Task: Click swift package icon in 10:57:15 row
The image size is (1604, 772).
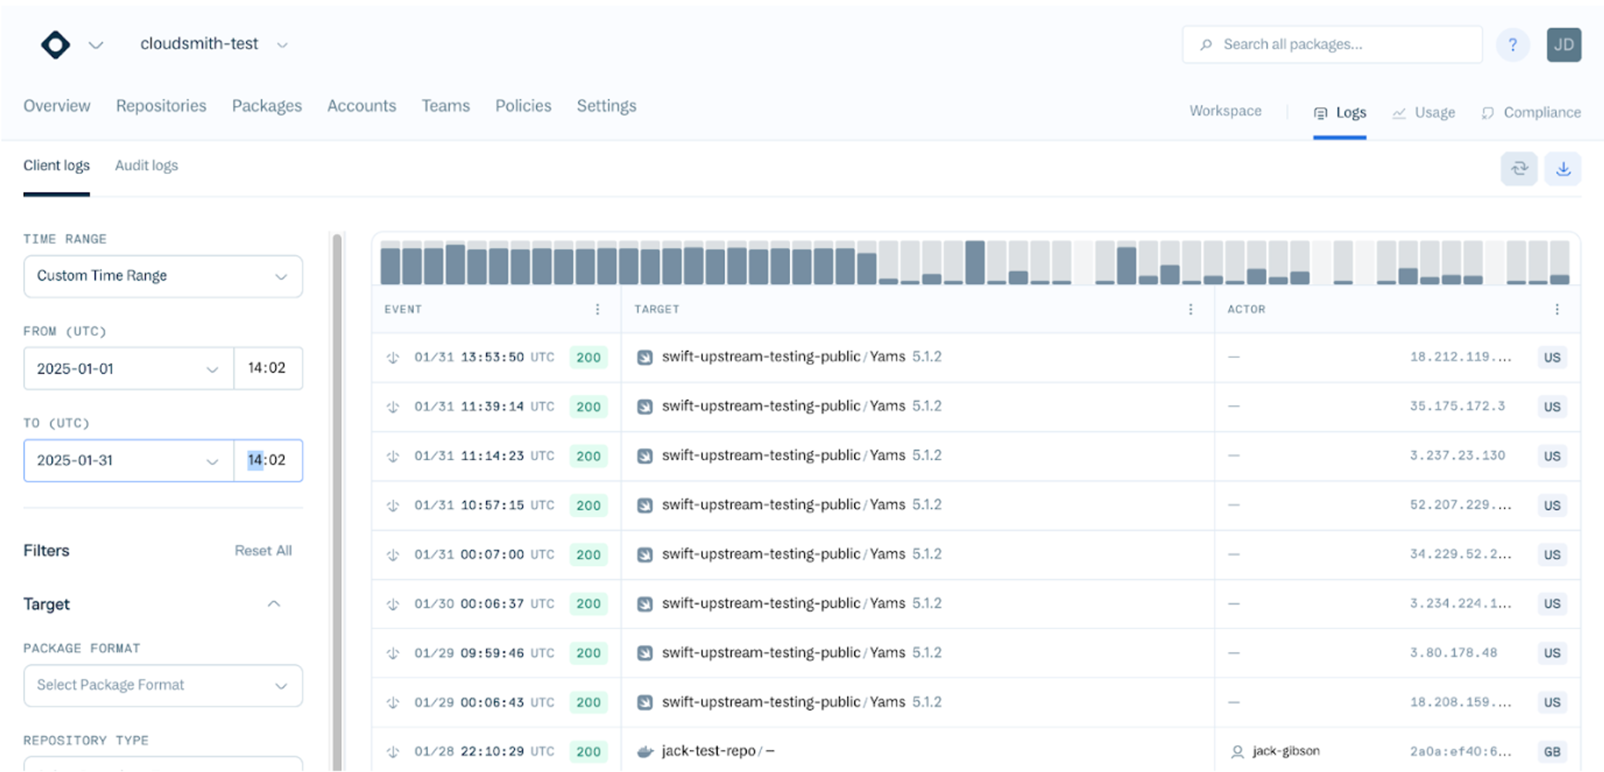Action: pos(645,506)
